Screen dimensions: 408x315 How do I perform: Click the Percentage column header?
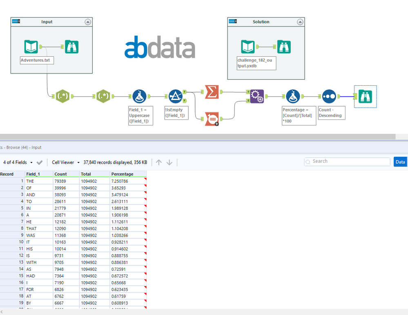coord(128,174)
